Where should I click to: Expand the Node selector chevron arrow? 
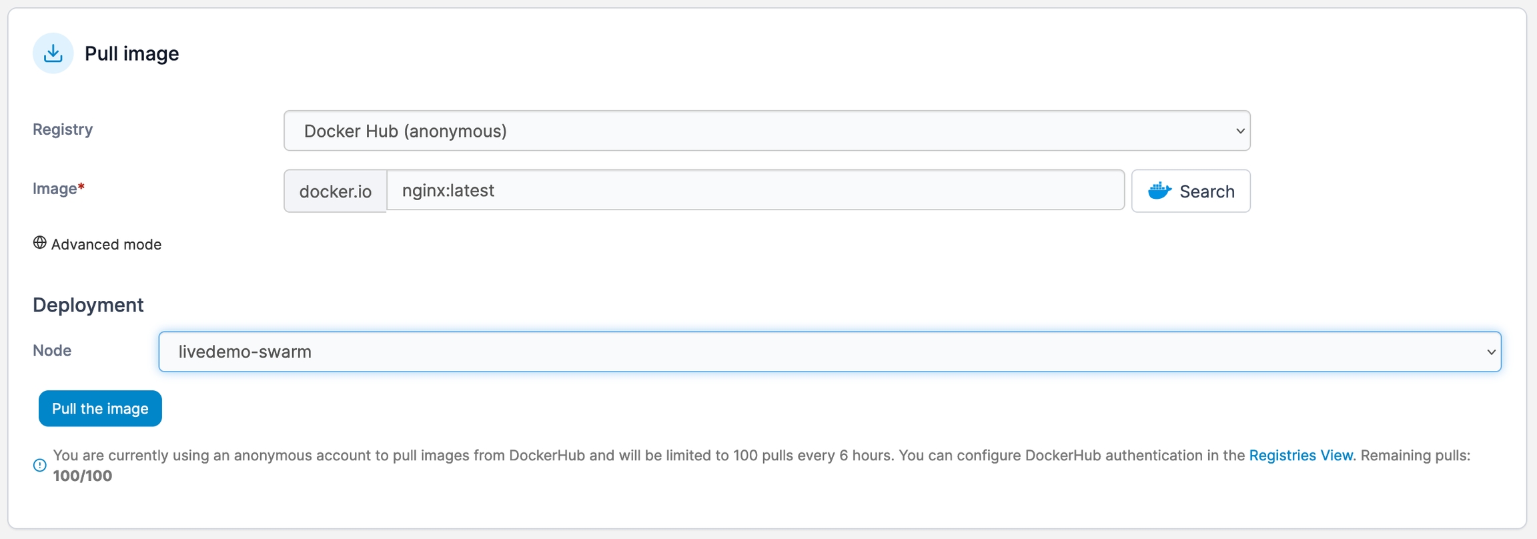click(1491, 352)
